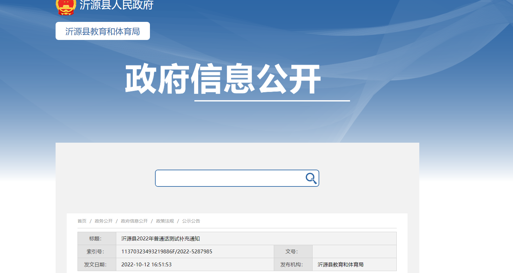
Task: Click publishing agency value 沂源县教育和体育局
Action: point(341,264)
